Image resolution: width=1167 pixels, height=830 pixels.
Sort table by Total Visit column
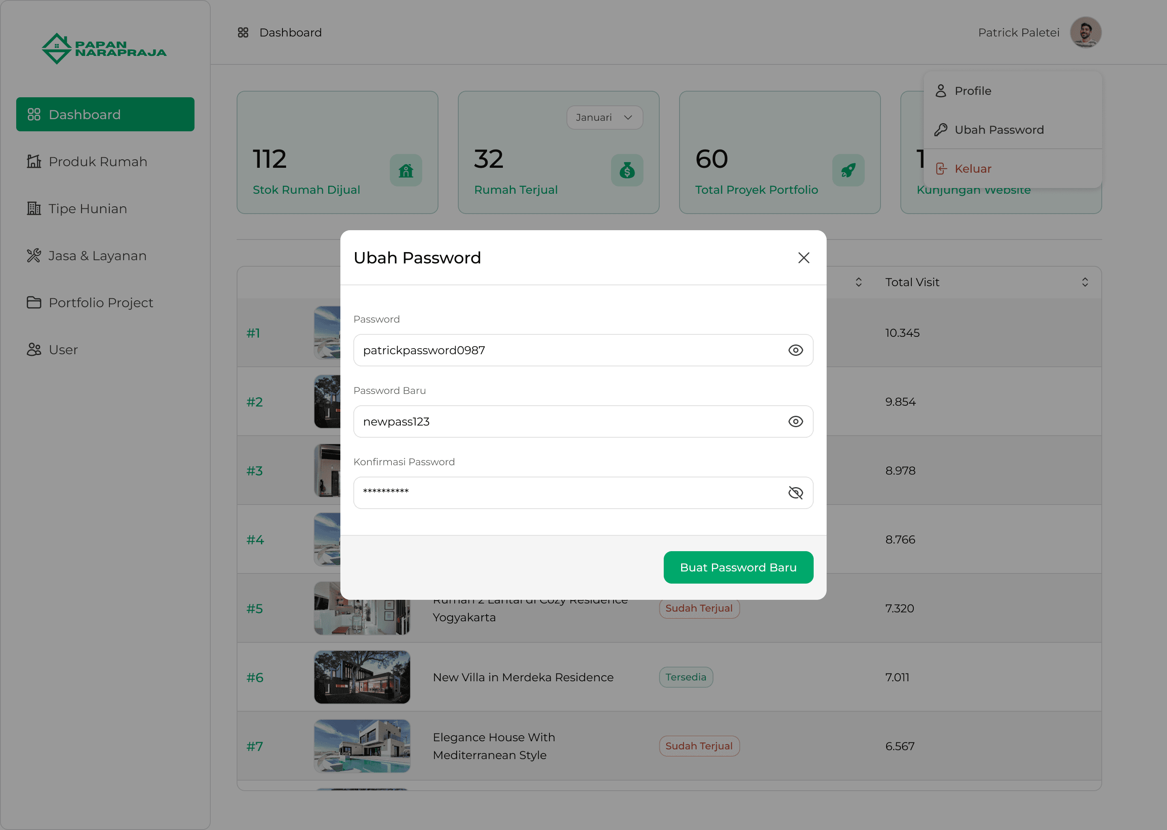pyautogui.click(x=1084, y=282)
